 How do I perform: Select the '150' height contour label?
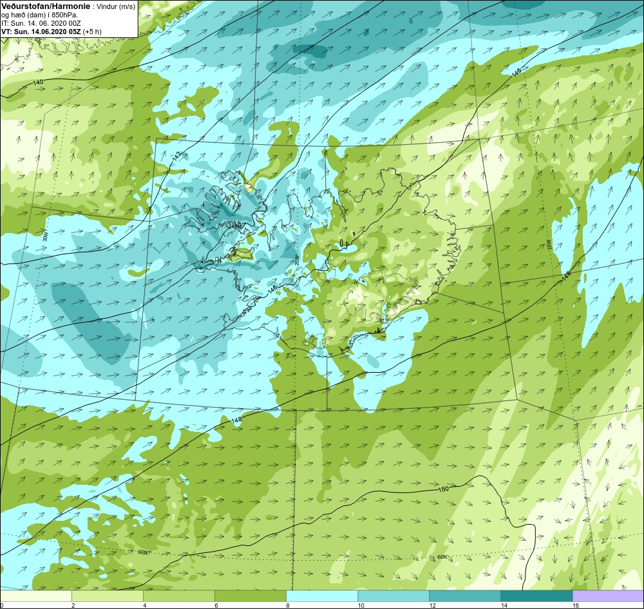[x=444, y=489]
